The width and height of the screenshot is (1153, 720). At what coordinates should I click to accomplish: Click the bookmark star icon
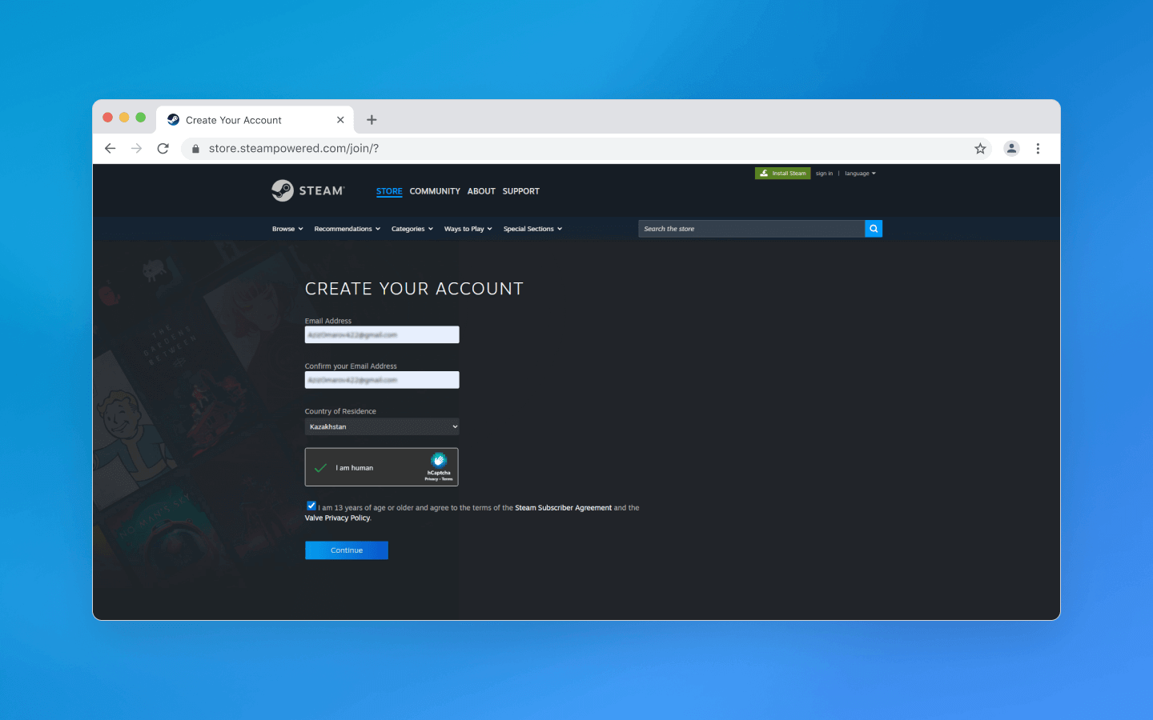(x=979, y=148)
